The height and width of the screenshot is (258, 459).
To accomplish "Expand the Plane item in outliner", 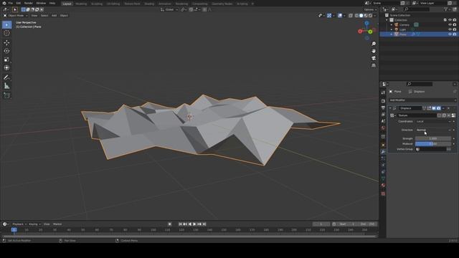I will (392, 34).
